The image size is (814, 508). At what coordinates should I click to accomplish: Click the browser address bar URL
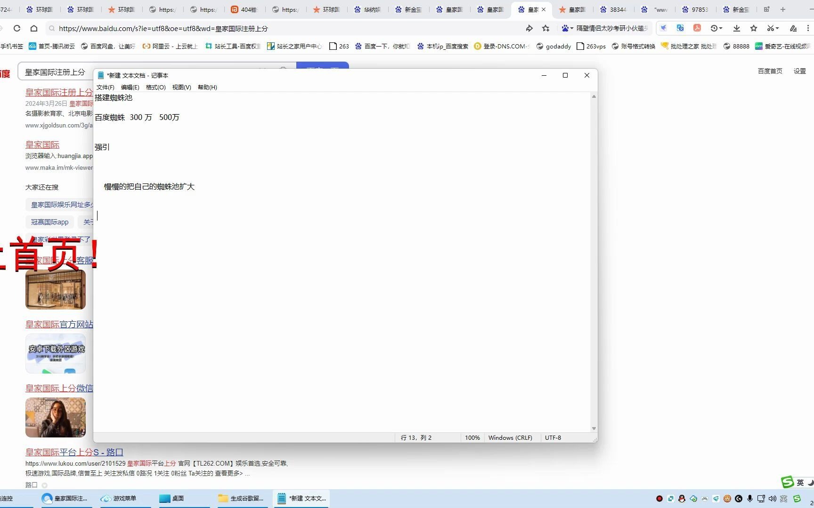tap(163, 29)
